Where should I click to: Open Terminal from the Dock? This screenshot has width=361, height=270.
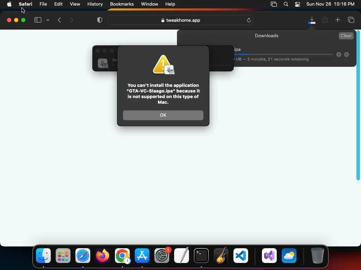pyautogui.click(x=201, y=256)
